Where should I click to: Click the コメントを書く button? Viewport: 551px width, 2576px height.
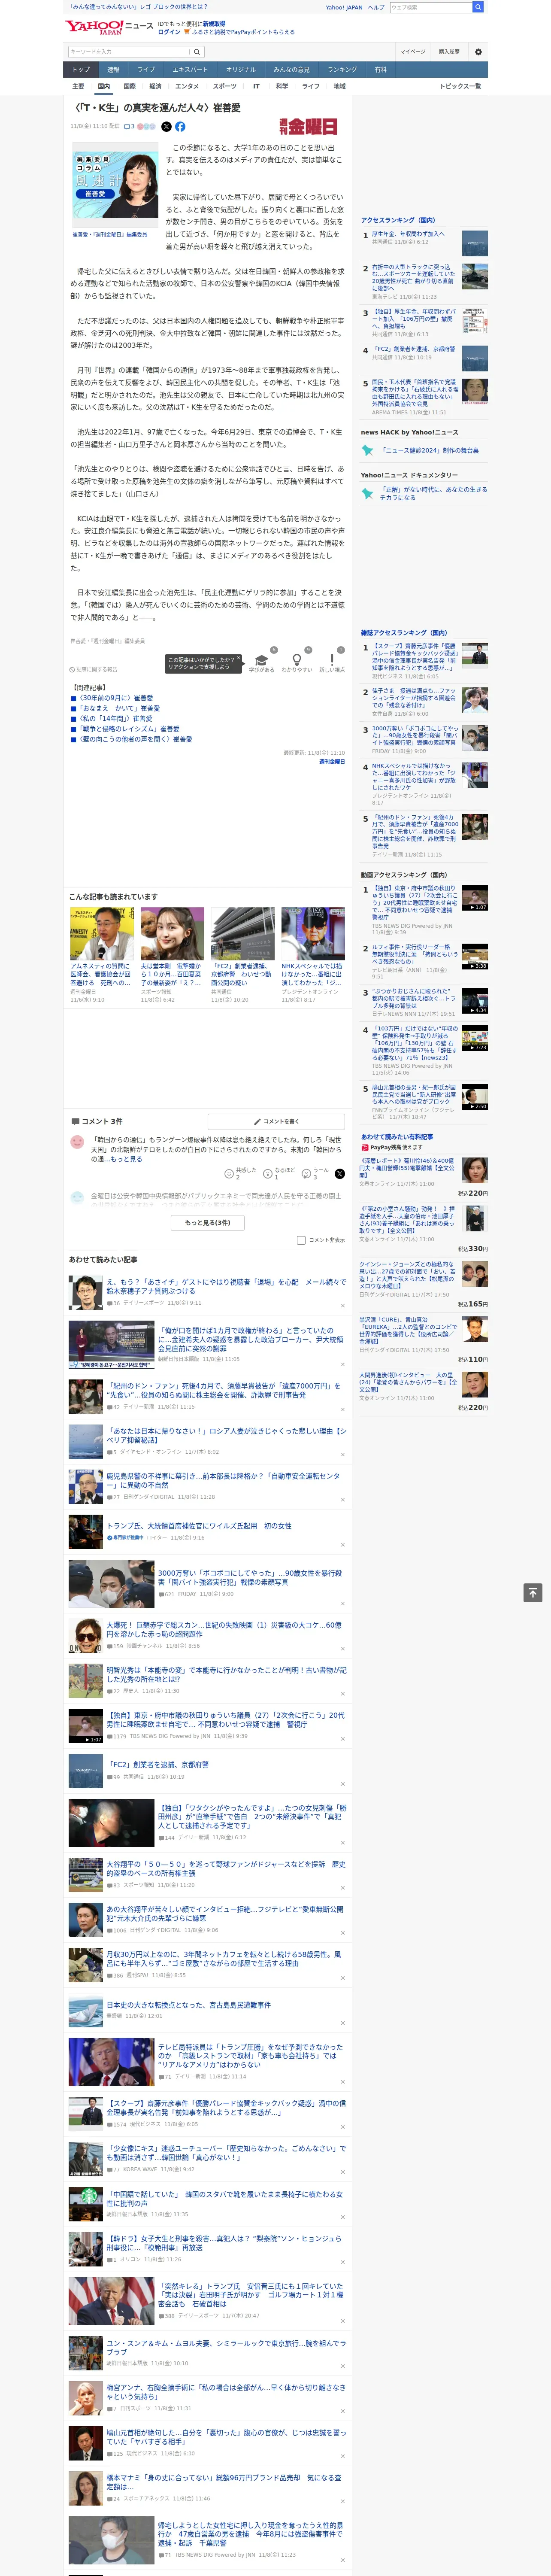pyautogui.click(x=276, y=1121)
